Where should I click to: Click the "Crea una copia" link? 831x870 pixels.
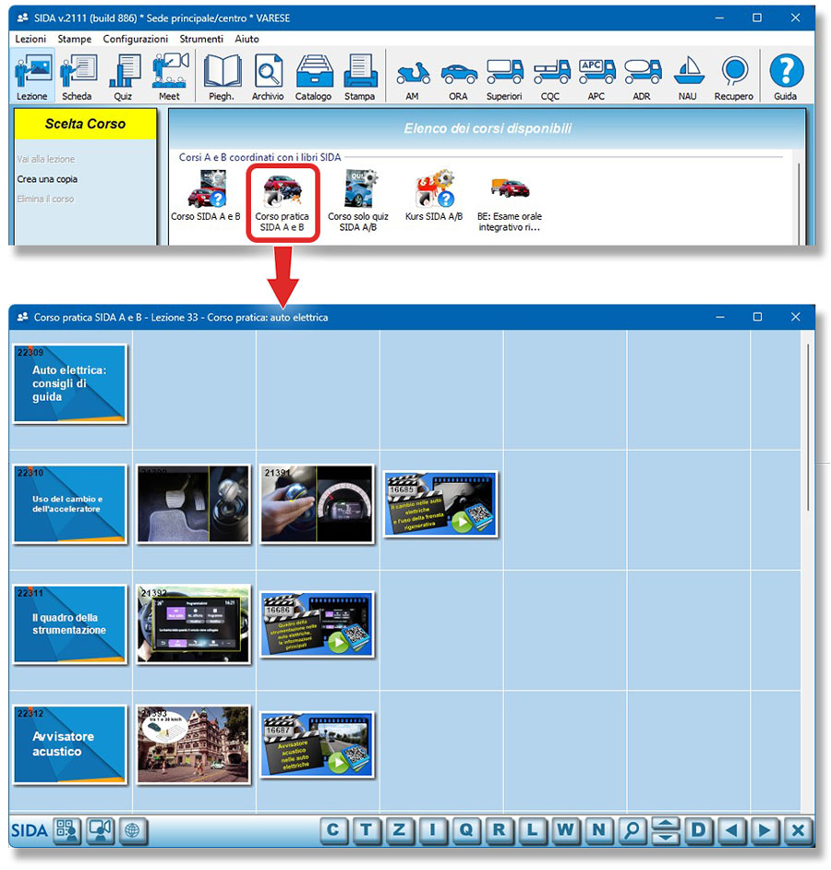point(47,179)
